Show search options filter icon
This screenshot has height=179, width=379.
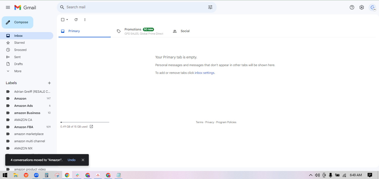(210, 7)
